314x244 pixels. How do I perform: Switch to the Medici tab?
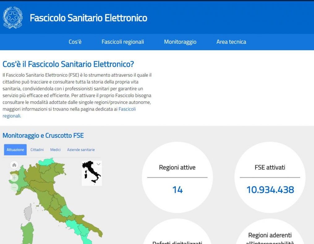click(55, 150)
